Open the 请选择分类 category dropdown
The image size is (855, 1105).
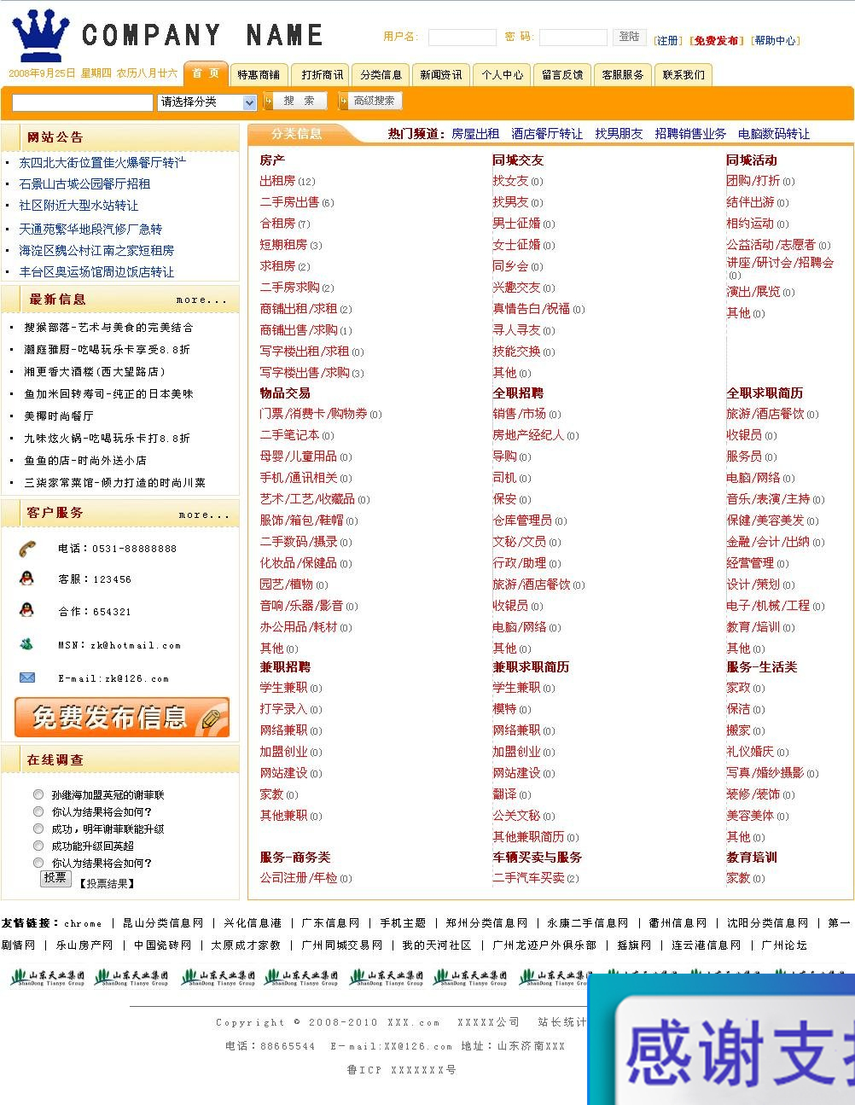(207, 102)
